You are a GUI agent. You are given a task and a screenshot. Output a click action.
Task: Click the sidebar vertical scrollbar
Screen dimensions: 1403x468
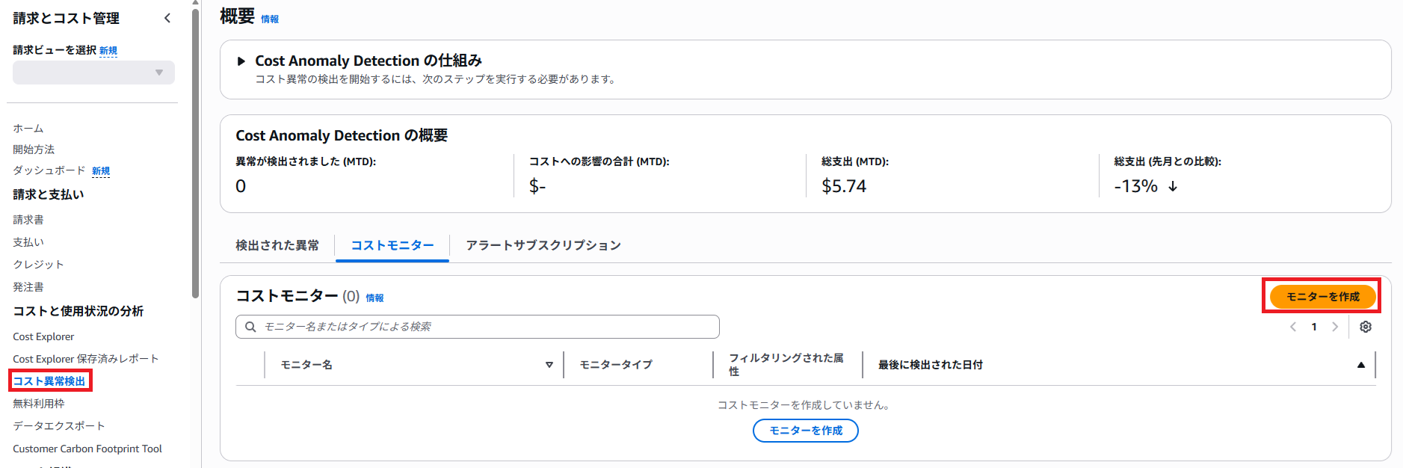[196, 150]
